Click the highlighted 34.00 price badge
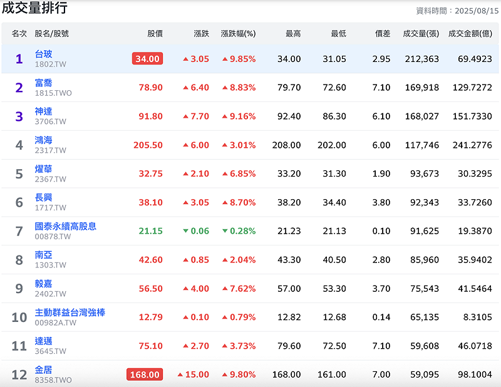Image resolution: width=501 pixels, height=387 pixels. (147, 59)
